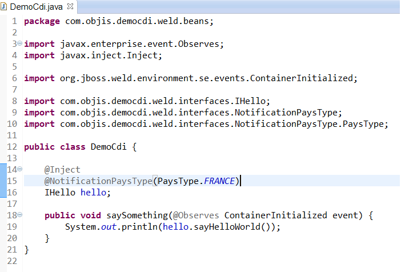Click the @NotificationPaysType annotation on line 15
Image resolution: width=405 pixels, height=272 pixels.
coord(98,181)
